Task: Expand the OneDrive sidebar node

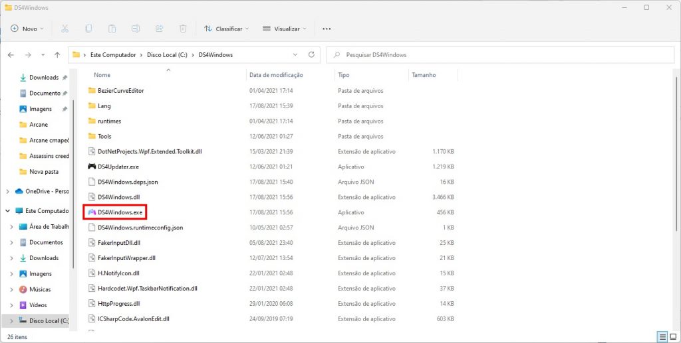Action: (x=7, y=192)
